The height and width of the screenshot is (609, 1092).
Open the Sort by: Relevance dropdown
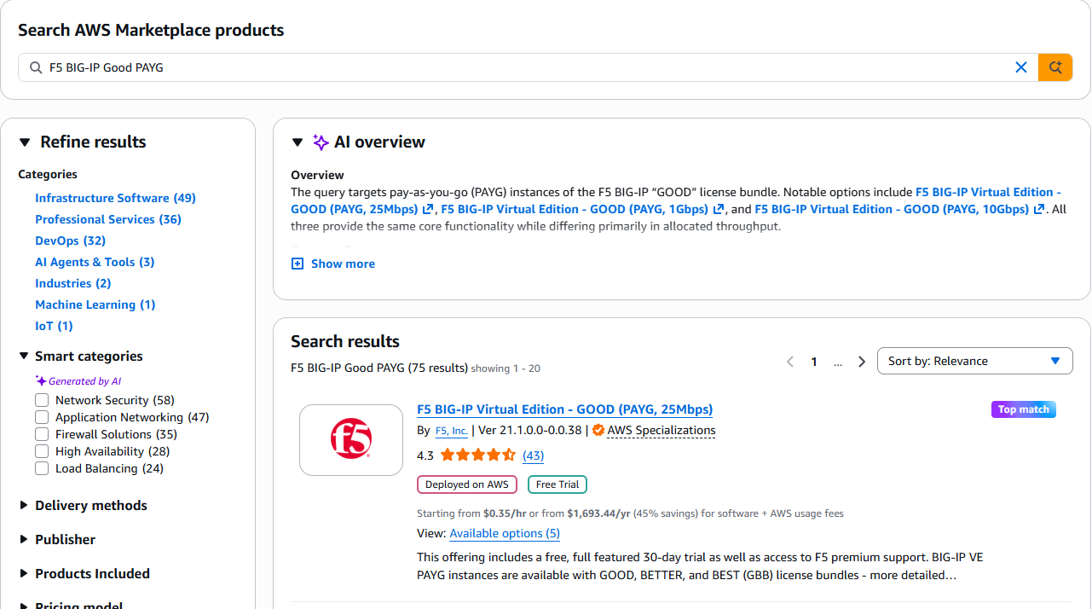pos(975,362)
